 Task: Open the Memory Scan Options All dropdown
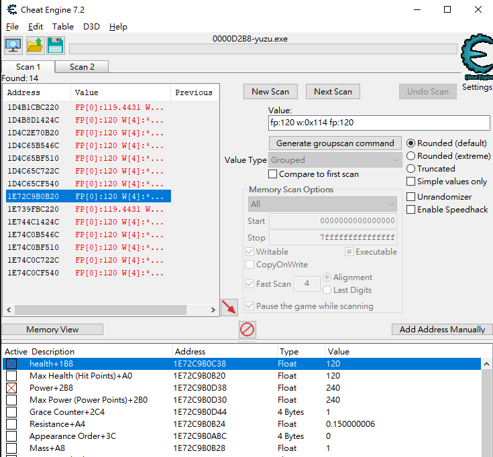[322, 204]
